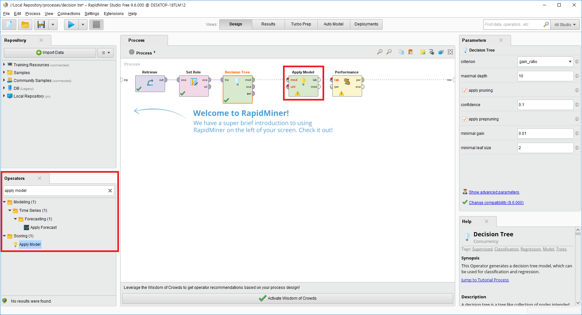Open the criterion dropdown

coord(545,62)
